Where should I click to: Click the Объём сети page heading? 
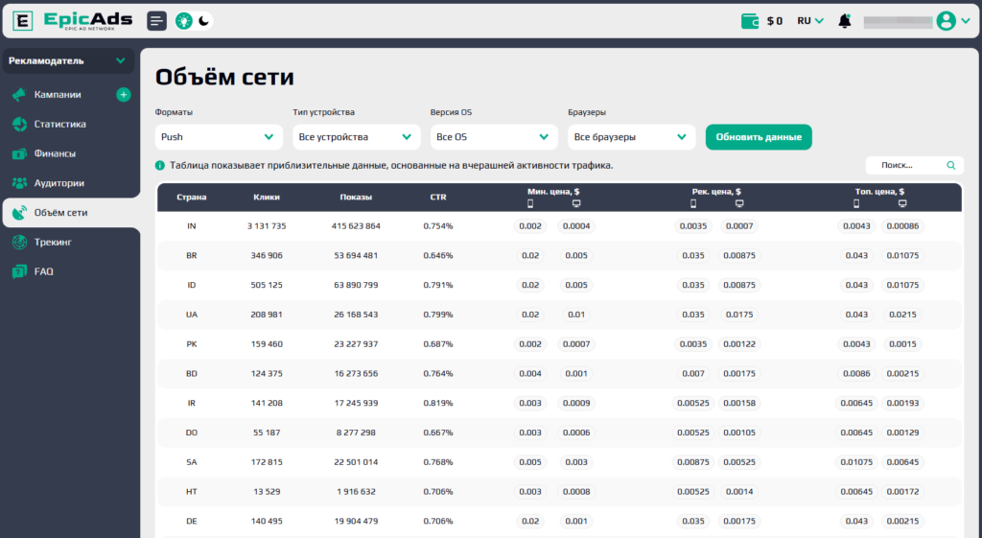click(x=224, y=77)
